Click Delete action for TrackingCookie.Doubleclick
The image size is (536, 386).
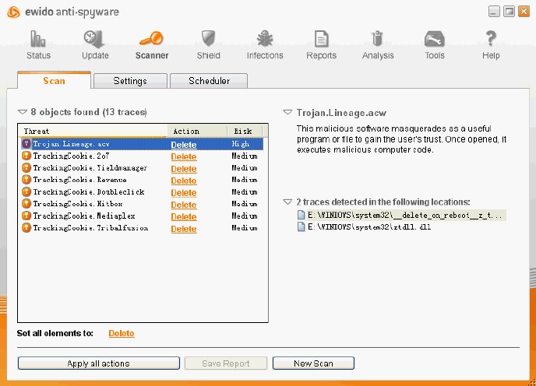pyautogui.click(x=184, y=192)
